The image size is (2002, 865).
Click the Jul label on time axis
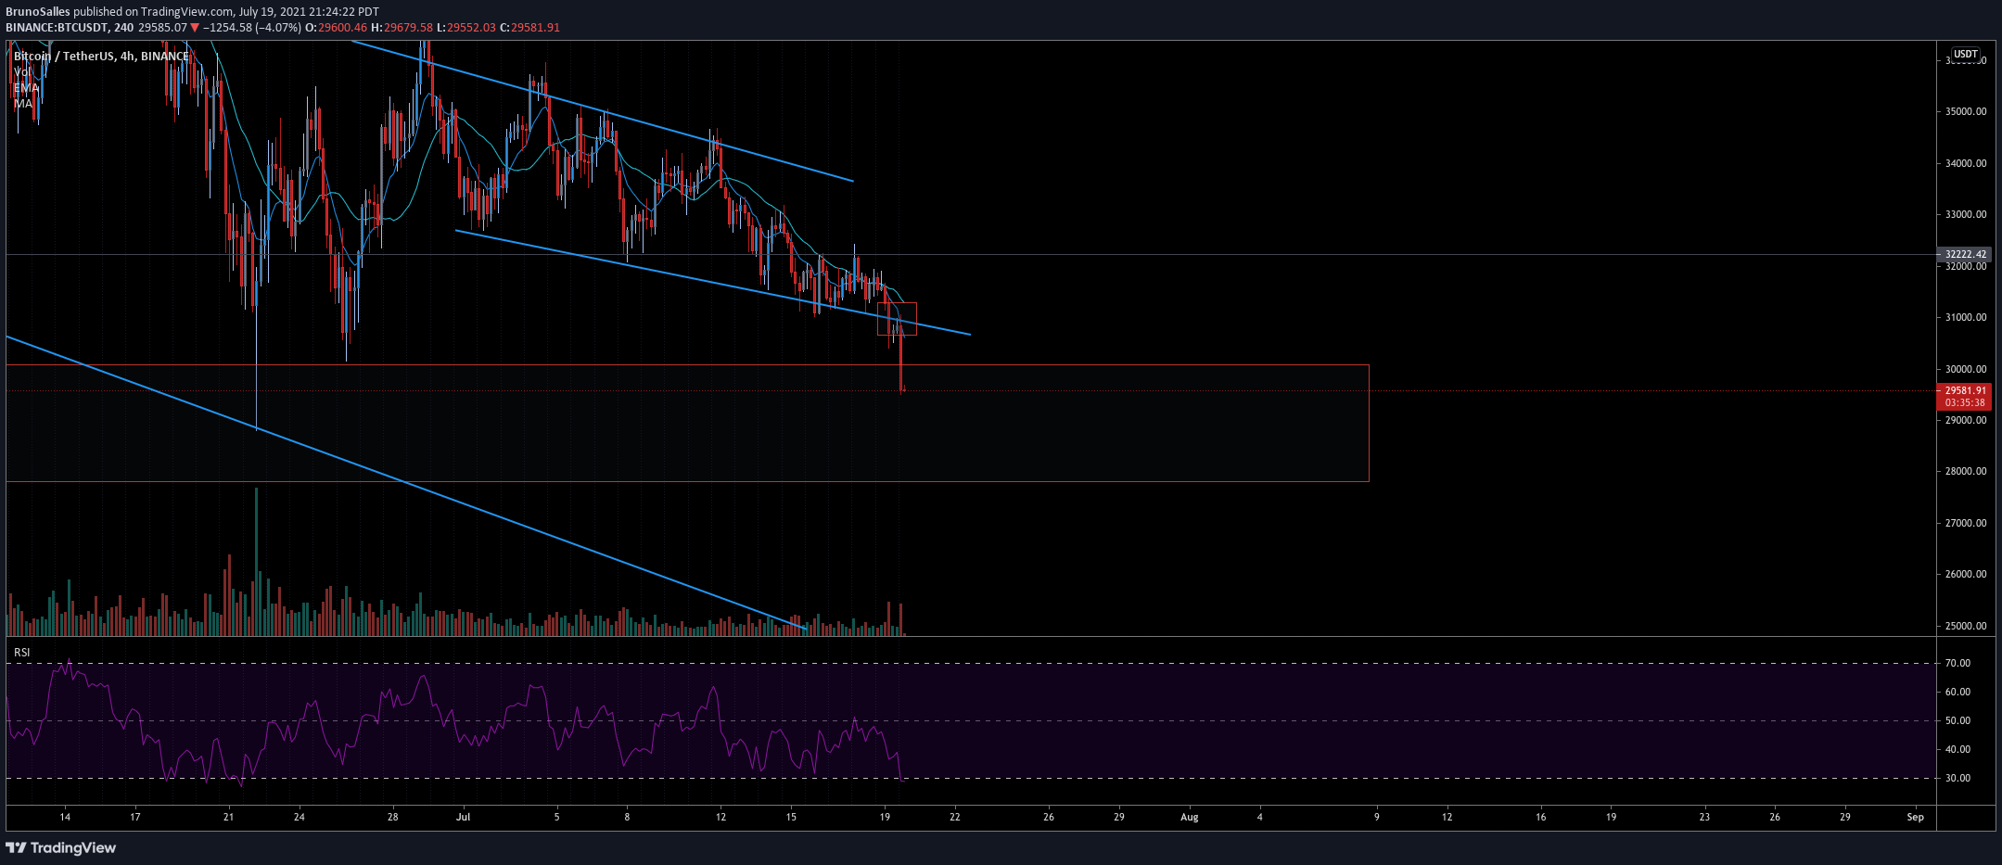click(x=464, y=817)
